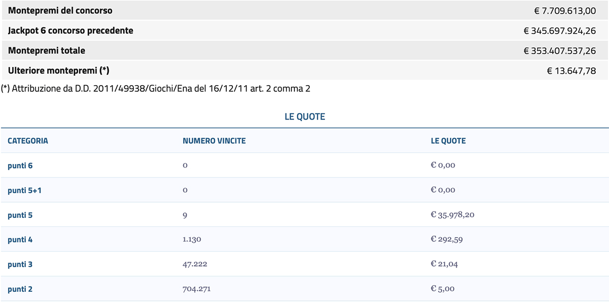Click the CATEGORIA column header
The image size is (609, 304).
pos(28,141)
